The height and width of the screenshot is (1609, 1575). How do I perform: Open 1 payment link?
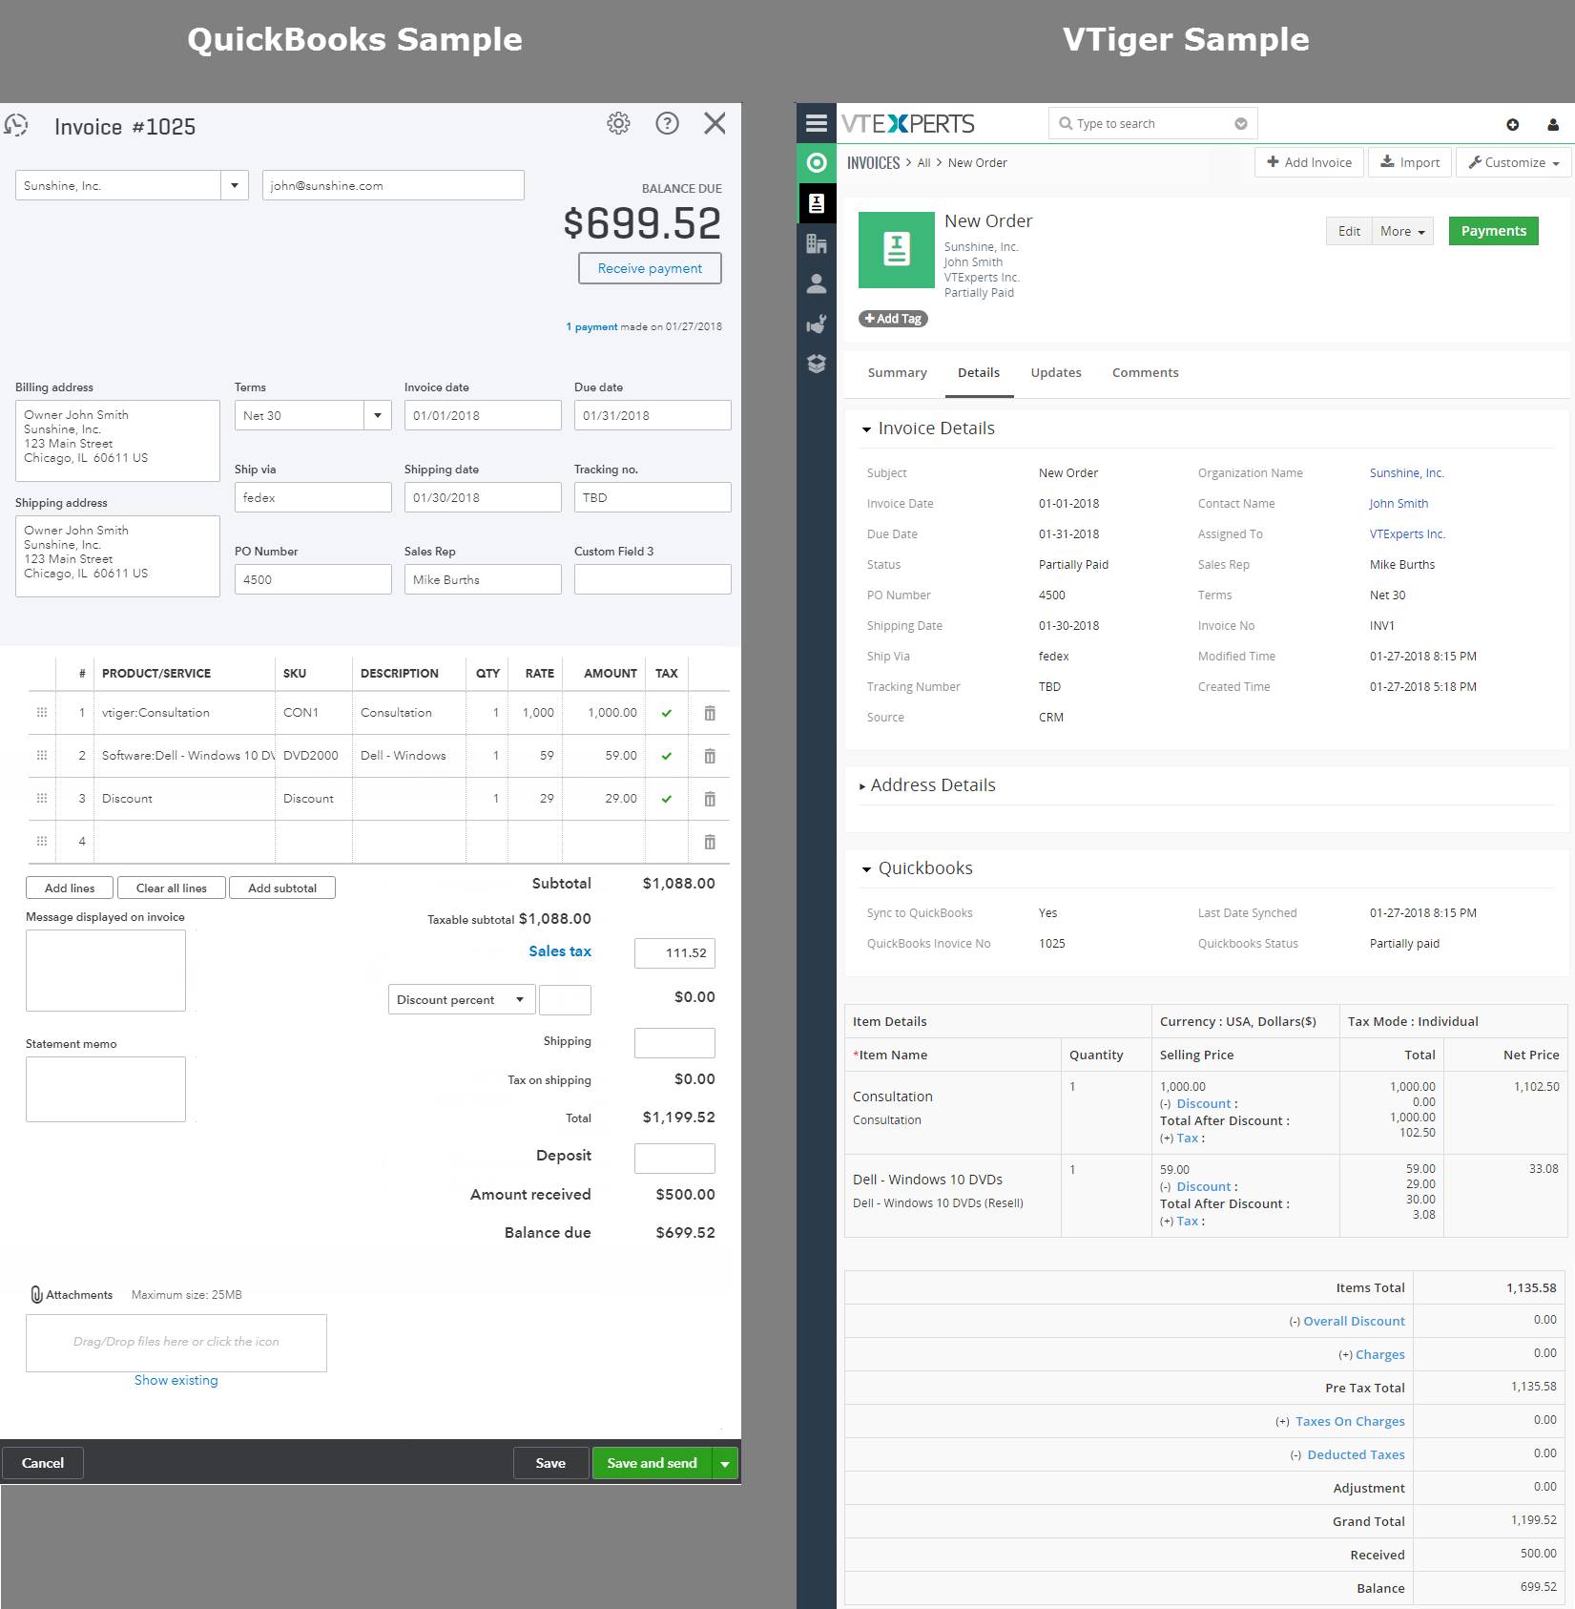[x=591, y=326]
